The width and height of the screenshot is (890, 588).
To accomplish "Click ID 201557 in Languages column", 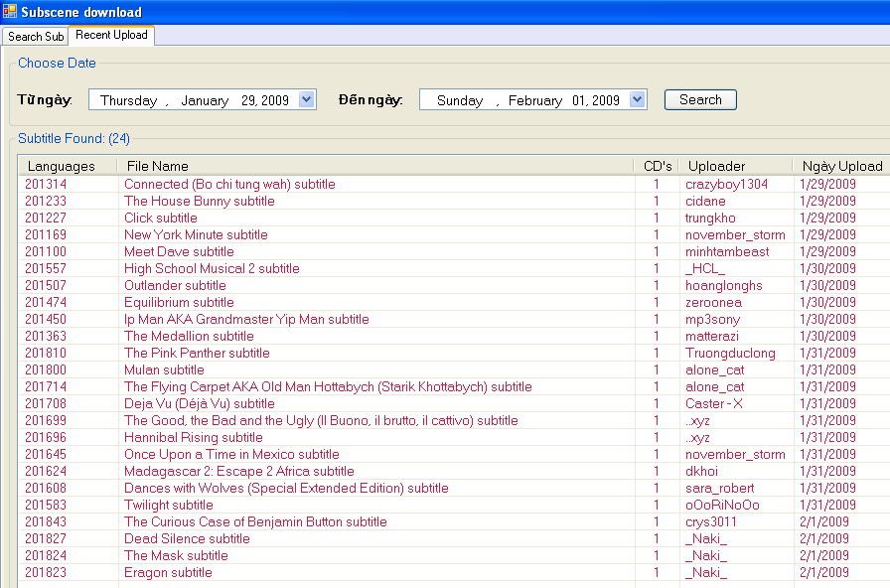I will pos(46,269).
